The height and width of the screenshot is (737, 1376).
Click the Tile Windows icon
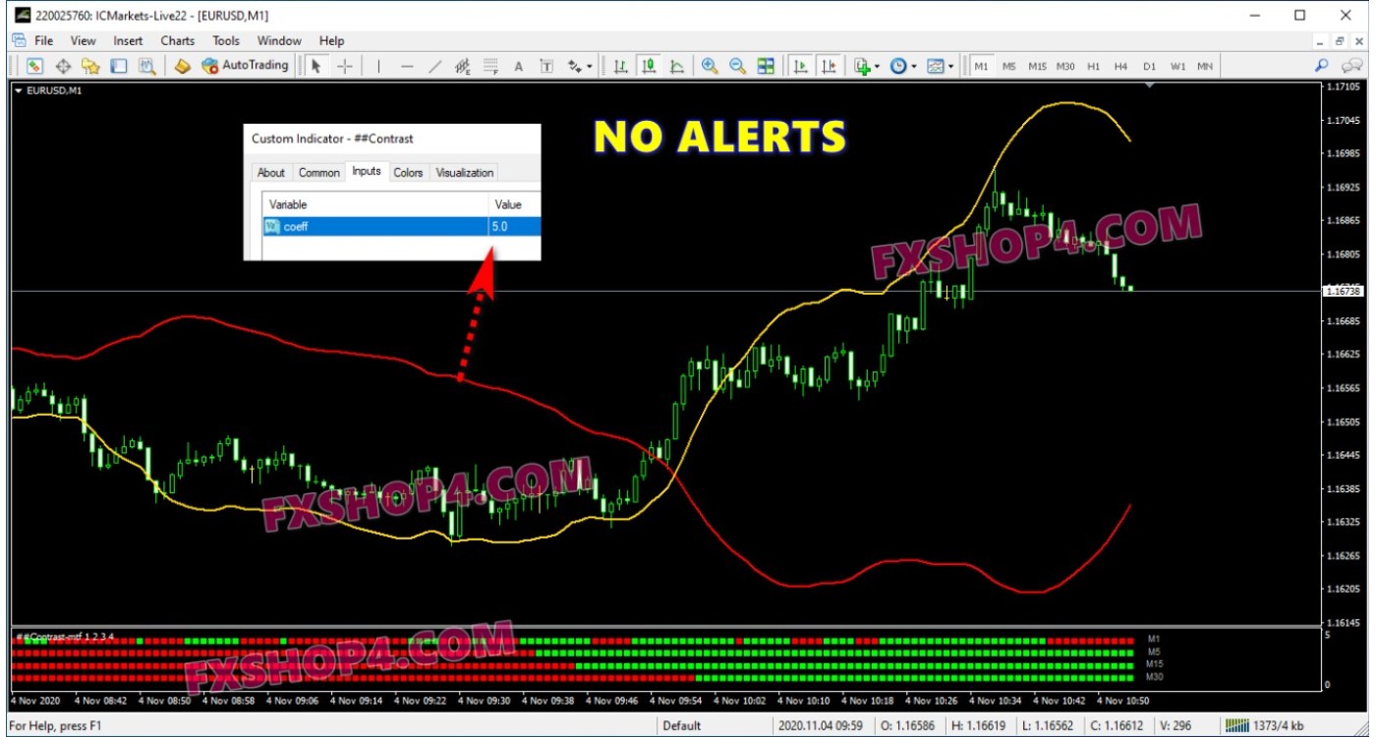pos(766,66)
